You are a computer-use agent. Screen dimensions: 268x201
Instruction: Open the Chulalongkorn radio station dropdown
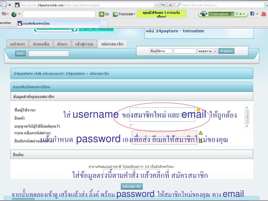coord(232,14)
